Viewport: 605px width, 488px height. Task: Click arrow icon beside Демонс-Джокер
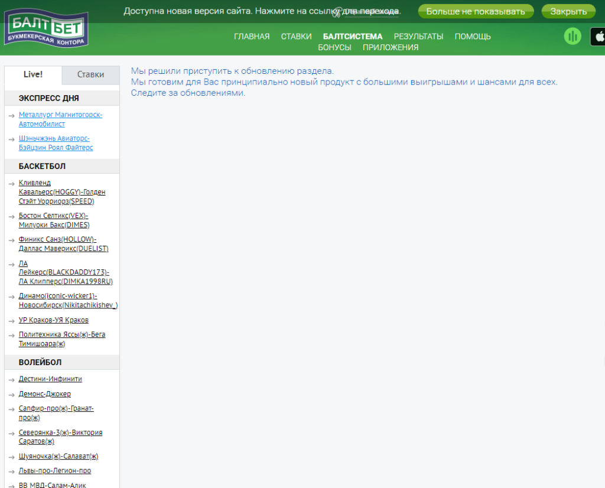point(12,395)
